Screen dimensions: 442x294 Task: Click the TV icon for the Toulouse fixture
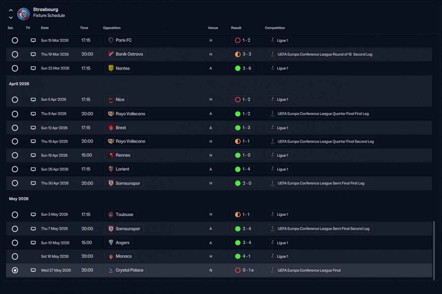(x=33, y=214)
